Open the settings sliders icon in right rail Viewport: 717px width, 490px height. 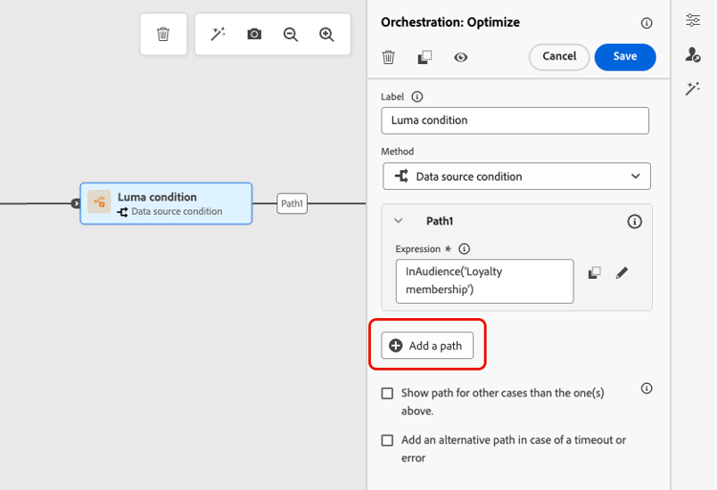pos(693,21)
